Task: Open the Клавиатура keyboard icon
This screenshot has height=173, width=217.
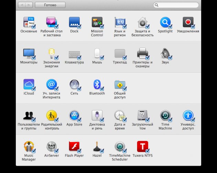Action: [x=74, y=54]
